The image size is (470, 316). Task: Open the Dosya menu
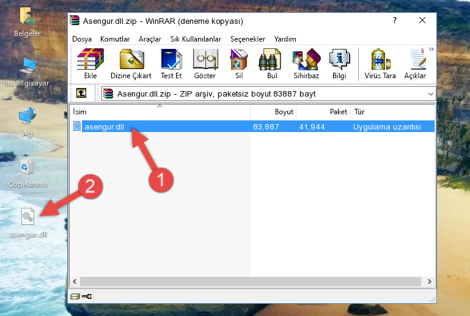point(82,39)
